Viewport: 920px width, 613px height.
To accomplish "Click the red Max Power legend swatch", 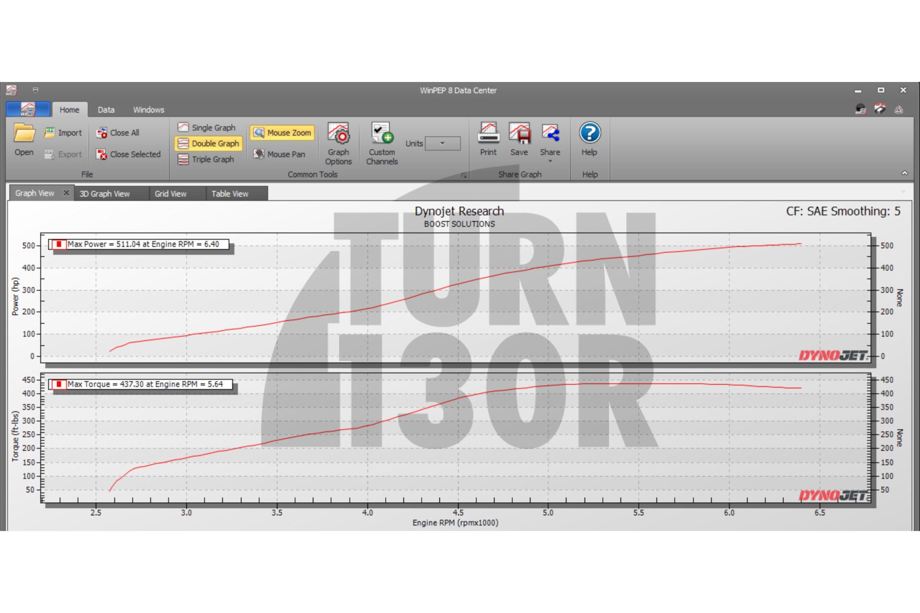I will (x=59, y=244).
